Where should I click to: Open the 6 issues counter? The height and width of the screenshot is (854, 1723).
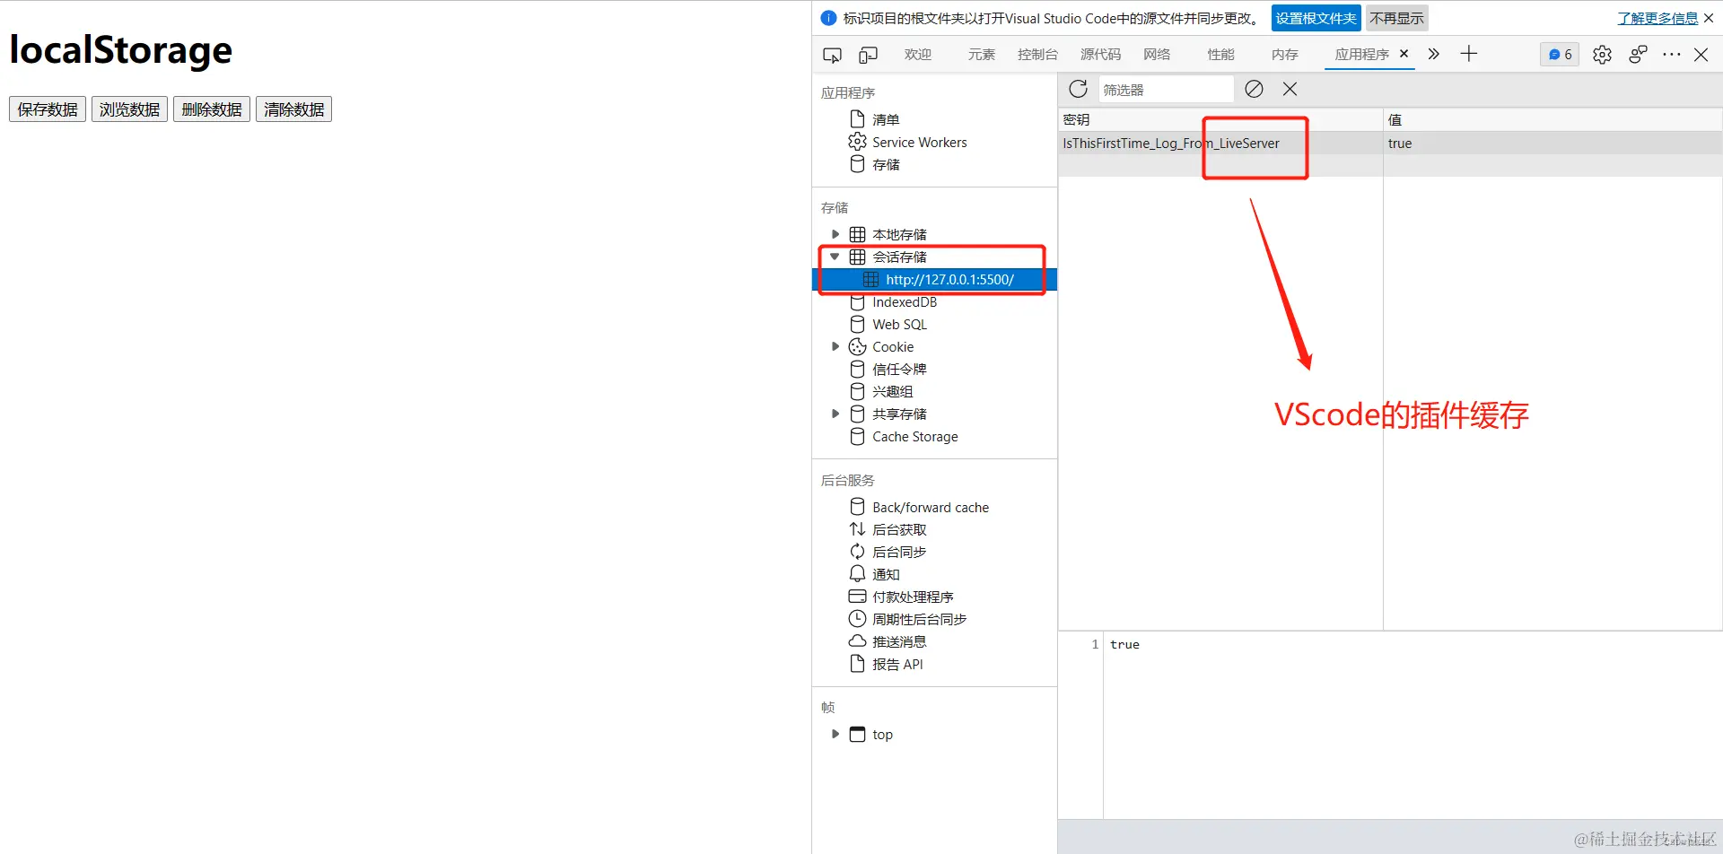(x=1560, y=55)
